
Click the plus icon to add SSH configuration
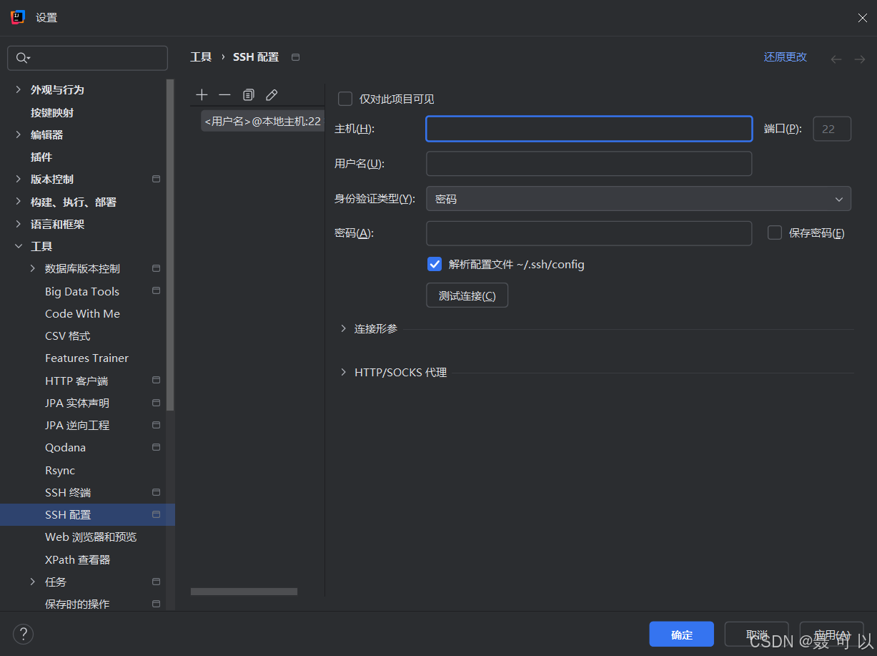click(202, 95)
